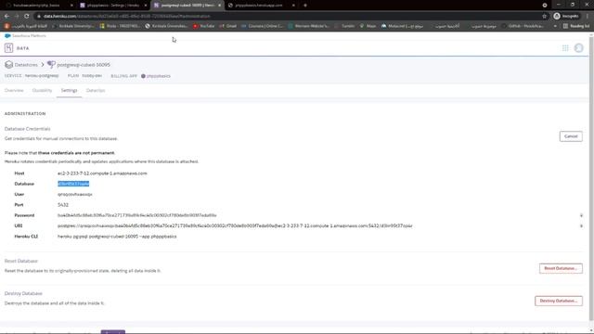Copy the URI using its row icon
The image size is (594, 334).
581,226
